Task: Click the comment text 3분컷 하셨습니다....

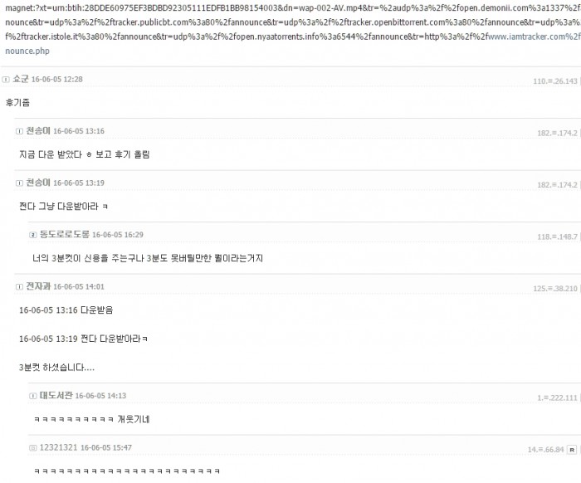Action: (x=56, y=368)
